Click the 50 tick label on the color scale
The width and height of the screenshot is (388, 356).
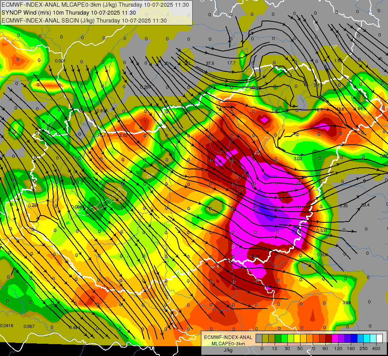point(300,348)
